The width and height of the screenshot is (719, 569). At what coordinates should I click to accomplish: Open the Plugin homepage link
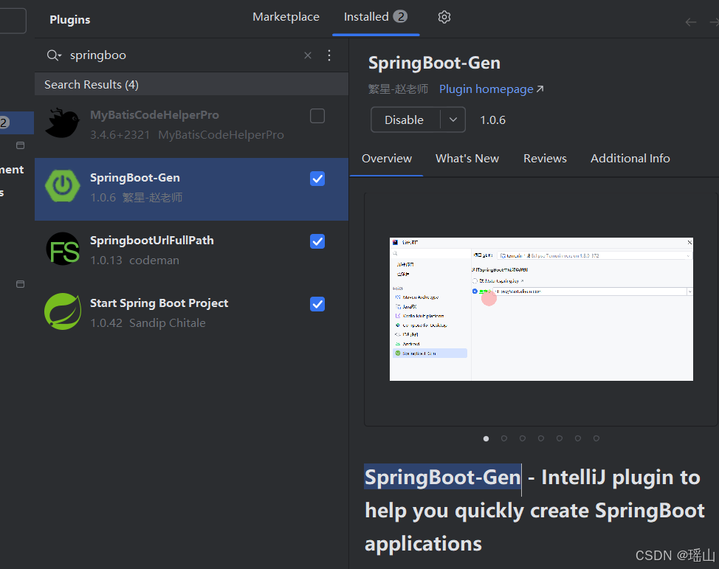[x=491, y=89]
